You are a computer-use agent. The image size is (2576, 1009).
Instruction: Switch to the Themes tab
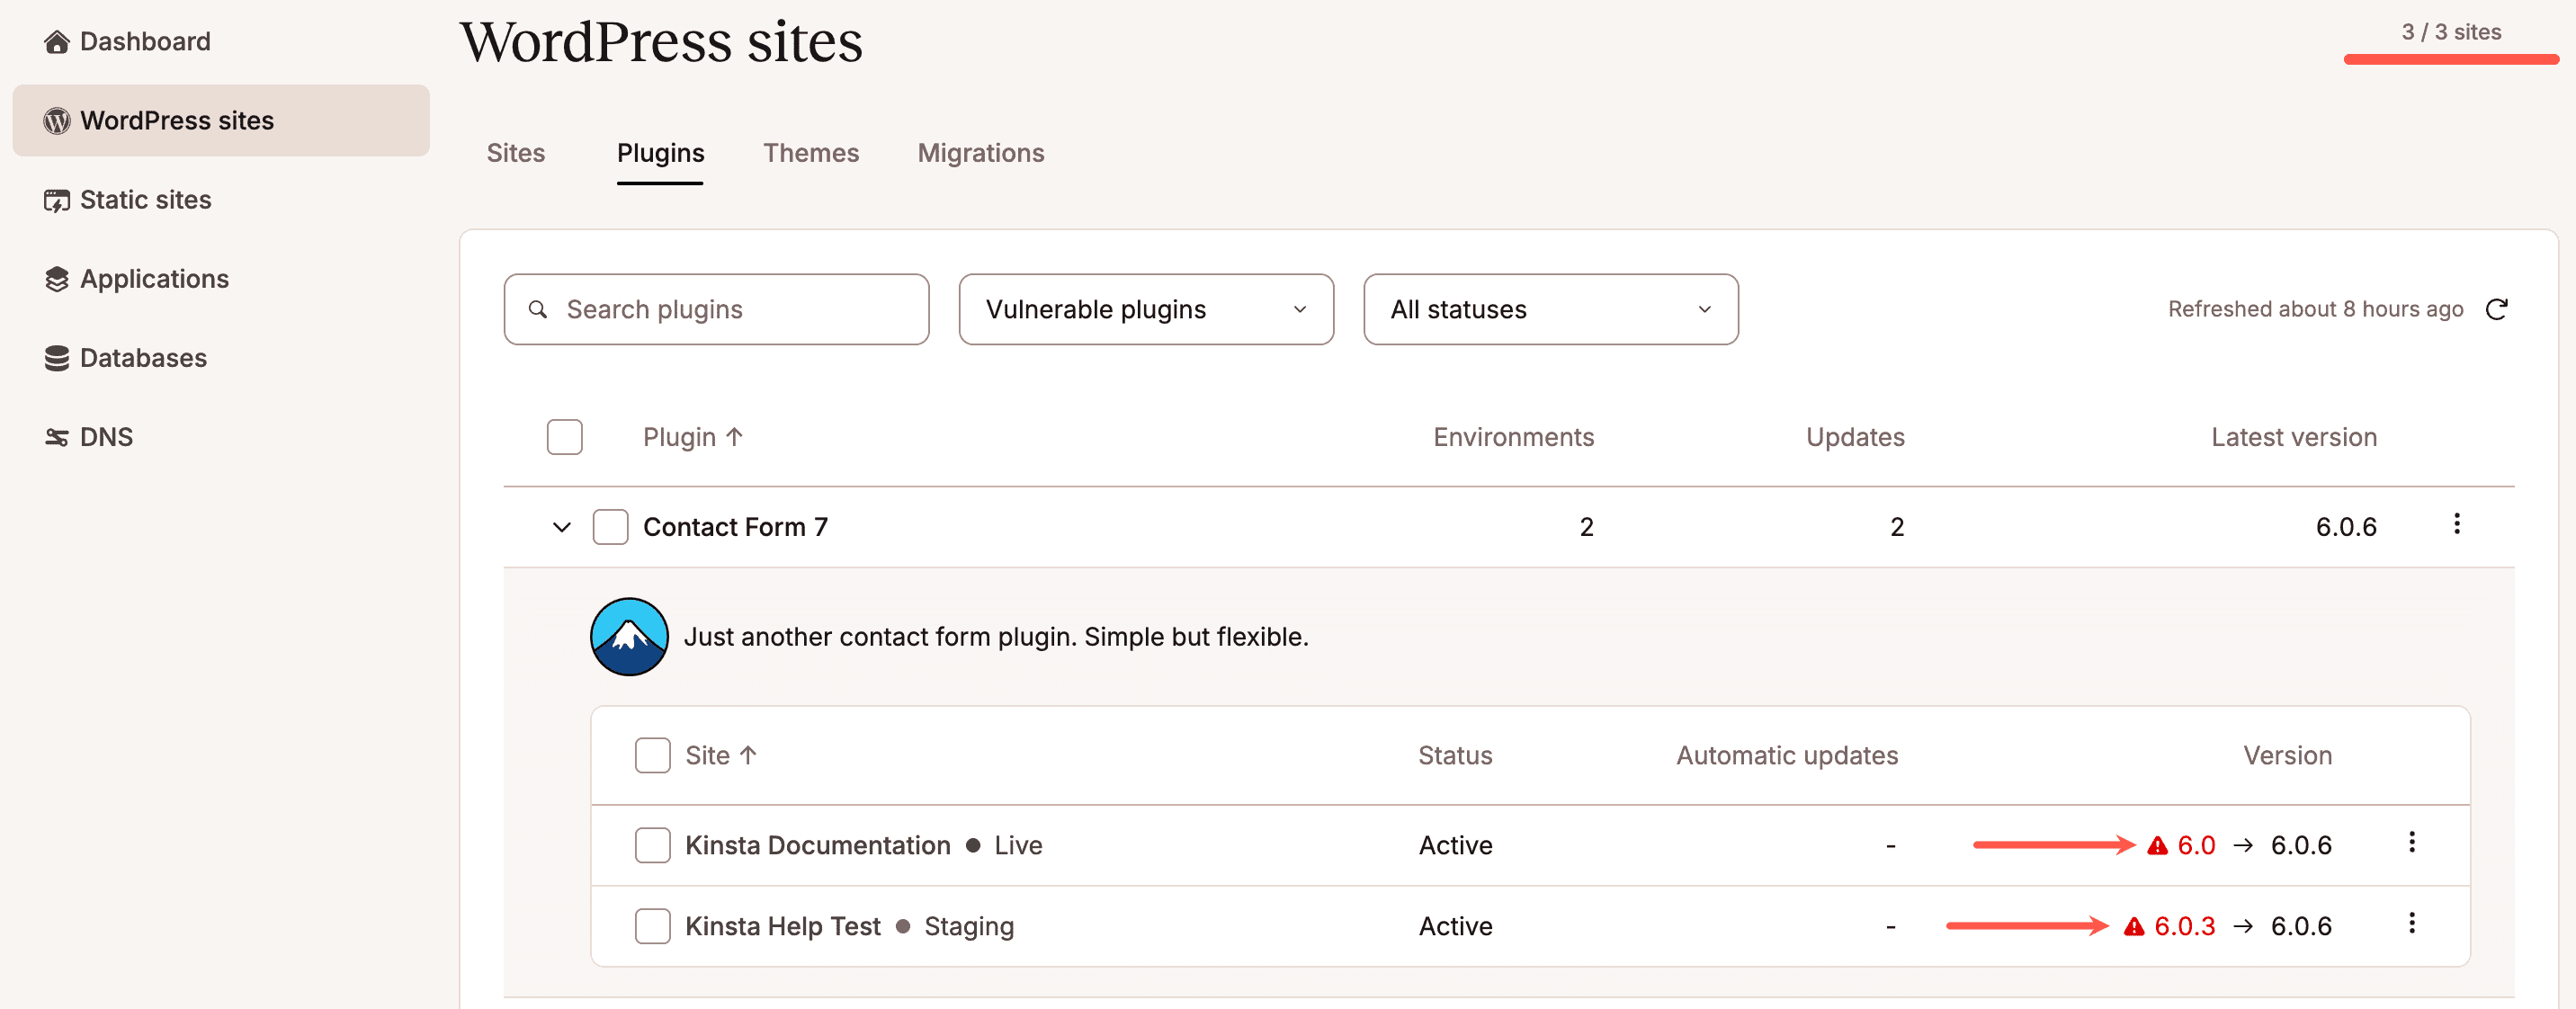[811, 153]
